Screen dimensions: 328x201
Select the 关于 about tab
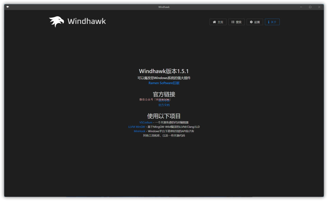(x=272, y=22)
